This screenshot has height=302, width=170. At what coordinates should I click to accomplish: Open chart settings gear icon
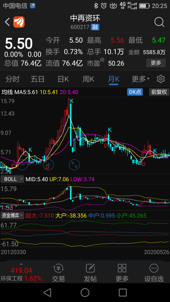click(x=160, y=79)
